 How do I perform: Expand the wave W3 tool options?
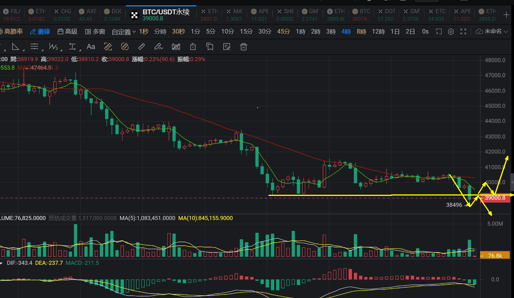[54, 47]
